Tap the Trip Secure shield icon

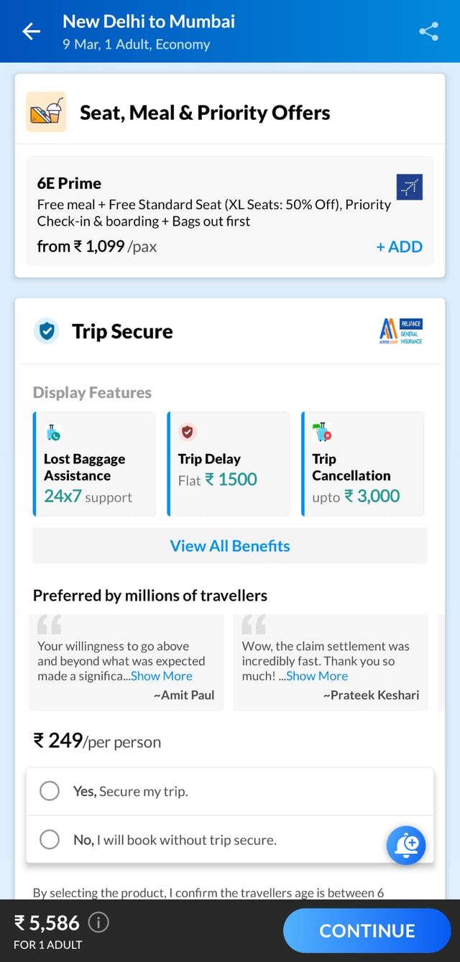point(47,331)
